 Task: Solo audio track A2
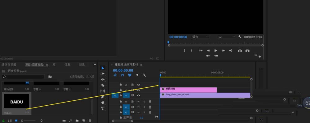(144, 107)
